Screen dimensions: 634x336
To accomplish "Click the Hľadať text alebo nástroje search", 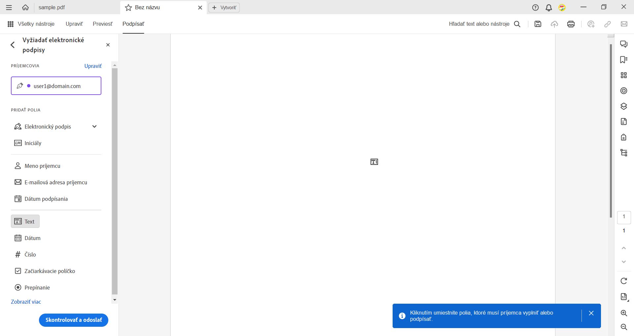I will tap(479, 24).
